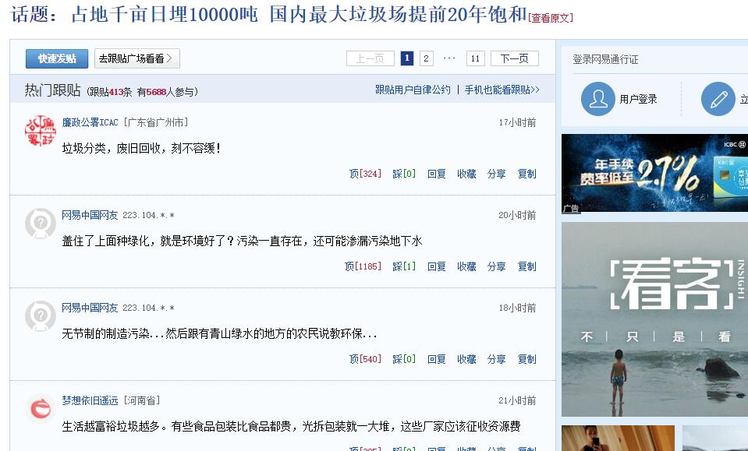This screenshot has width=748, height=451.
Task: Click 复制 on the ICAC comment
Action: [527, 174]
